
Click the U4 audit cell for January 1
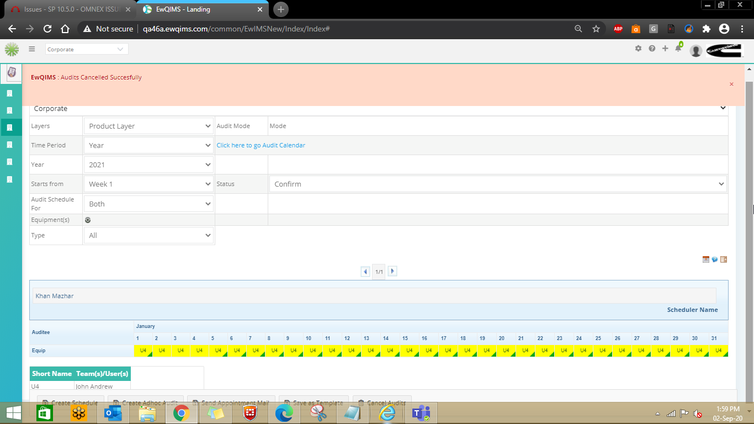click(144, 351)
